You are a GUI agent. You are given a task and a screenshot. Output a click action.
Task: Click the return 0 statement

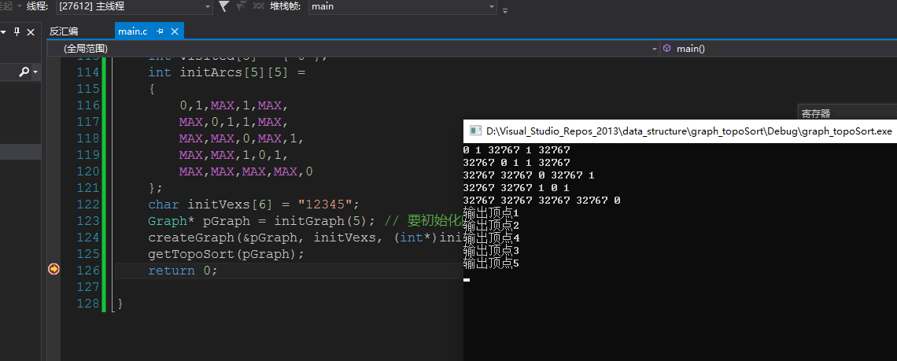tap(183, 271)
